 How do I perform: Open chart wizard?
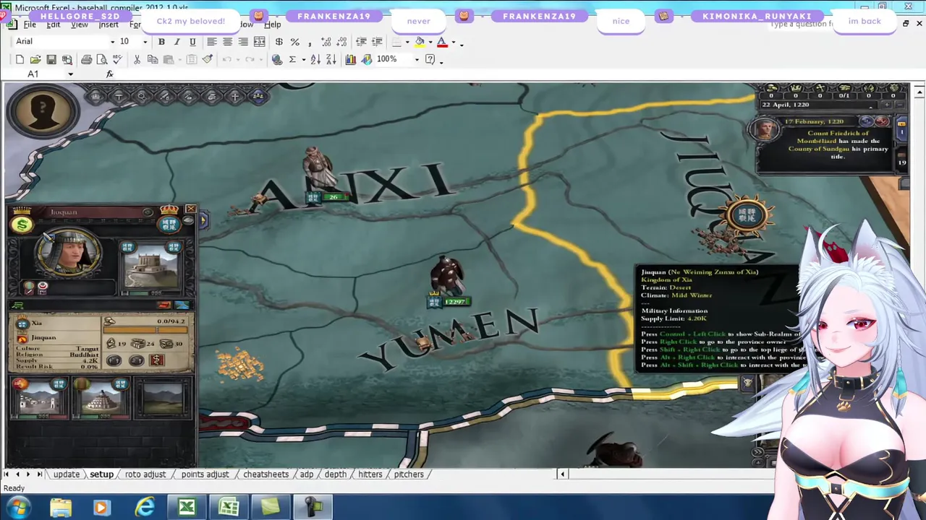pos(351,59)
